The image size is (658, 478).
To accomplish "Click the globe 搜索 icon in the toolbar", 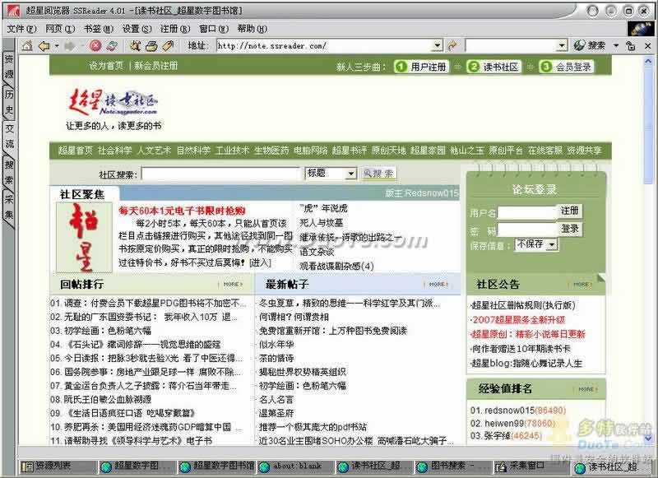I will pos(580,45).
